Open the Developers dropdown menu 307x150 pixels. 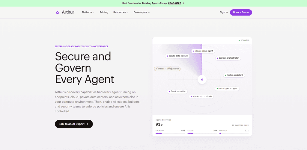[142, 12]
